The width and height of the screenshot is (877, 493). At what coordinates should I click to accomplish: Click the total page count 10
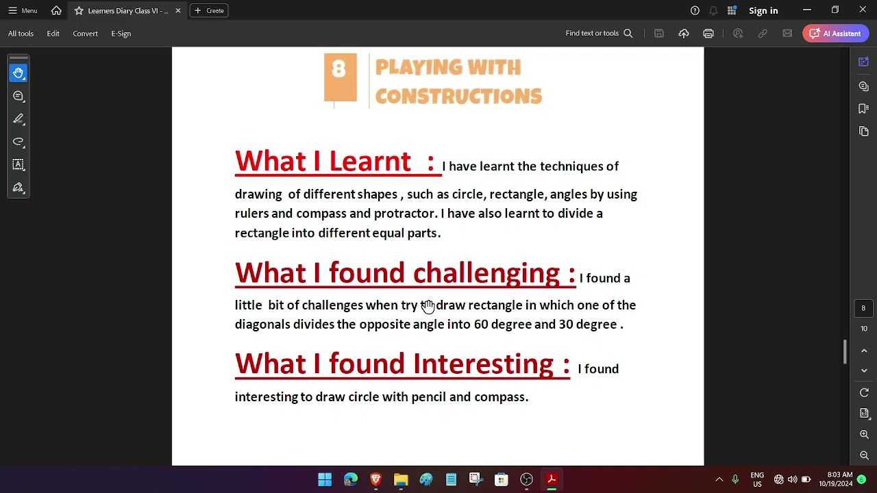[x=863, y=329]
